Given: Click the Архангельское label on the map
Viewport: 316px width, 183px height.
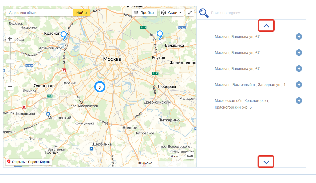Looking at the screenshot, I should (x=51, y=48).
